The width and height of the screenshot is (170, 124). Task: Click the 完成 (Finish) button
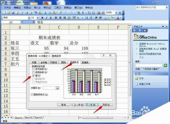[106, 105]
